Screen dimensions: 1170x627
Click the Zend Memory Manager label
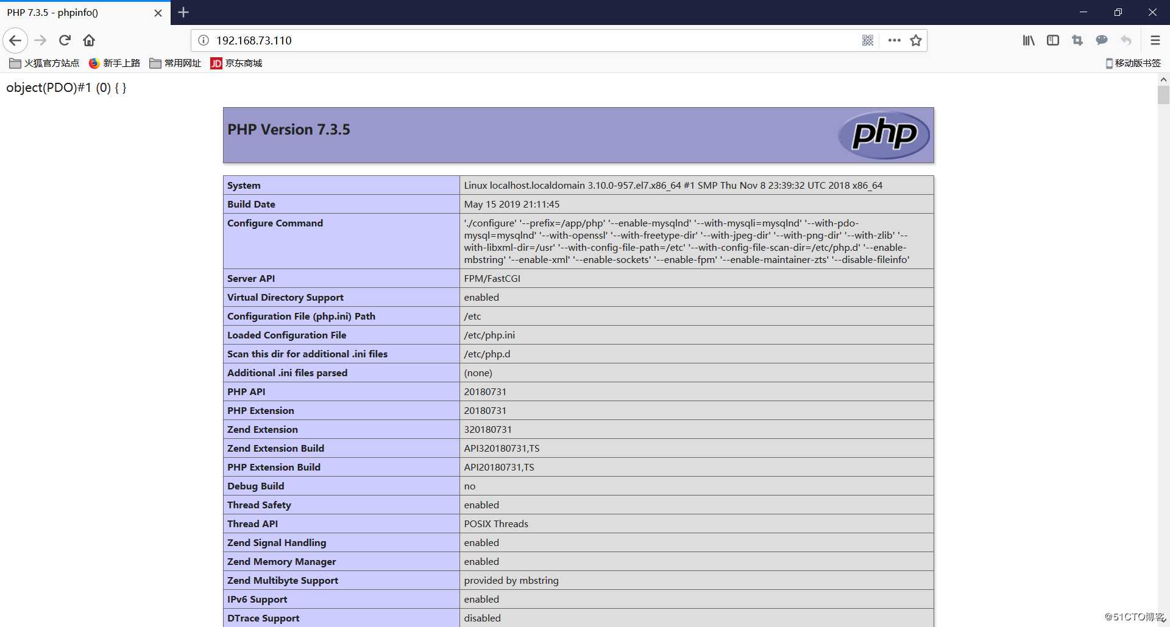point(282,562)
